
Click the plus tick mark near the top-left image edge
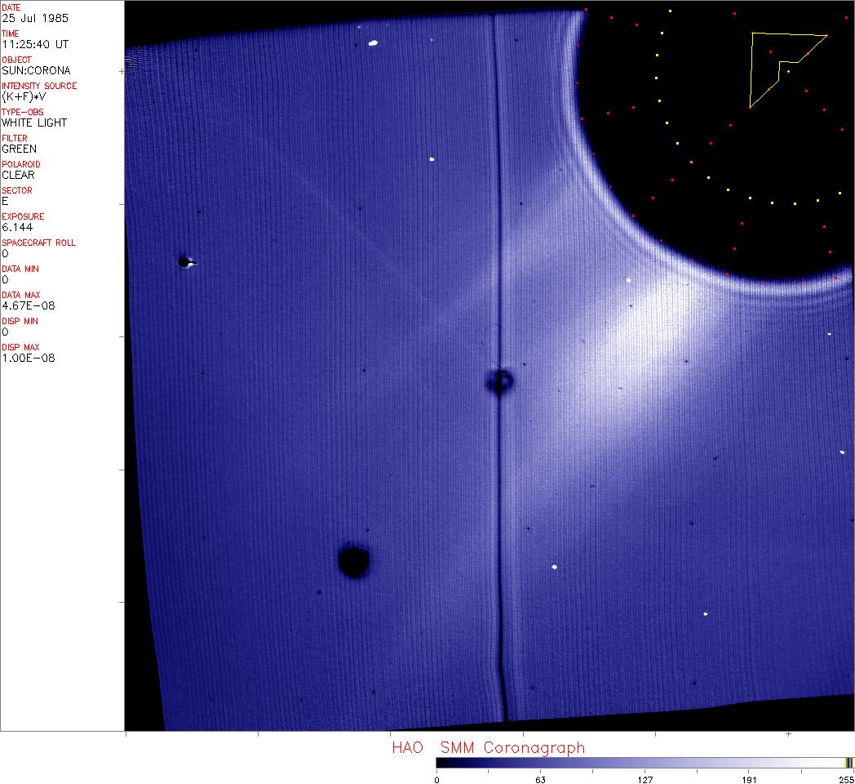click(122, 72)
